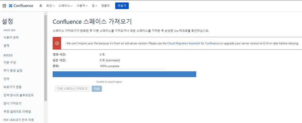Click the 경과 시간 label
Viewport: 302px width, 123px height.
tap(59, 55)
